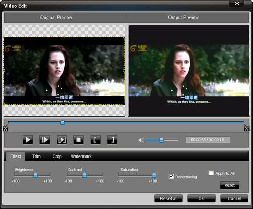Click the right scissors trim marker

[247, 128]
